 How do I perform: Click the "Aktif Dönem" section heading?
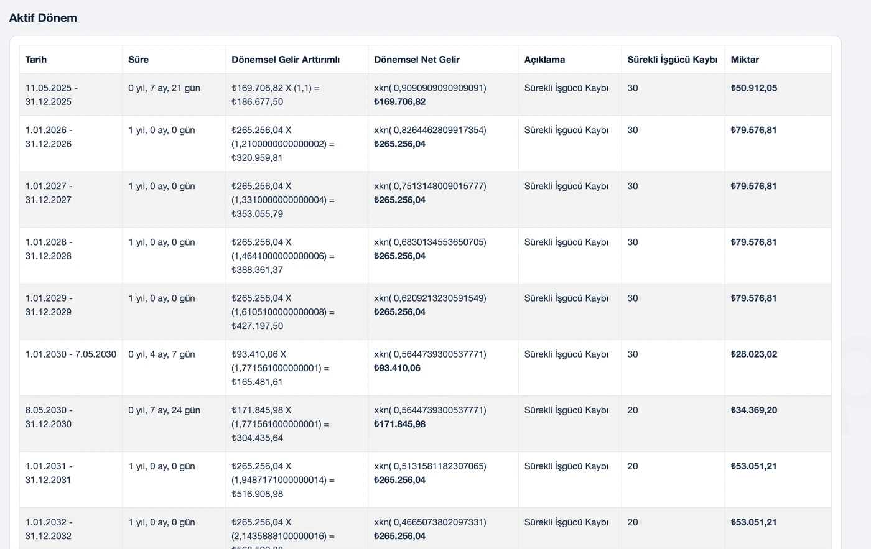(43, 18)
